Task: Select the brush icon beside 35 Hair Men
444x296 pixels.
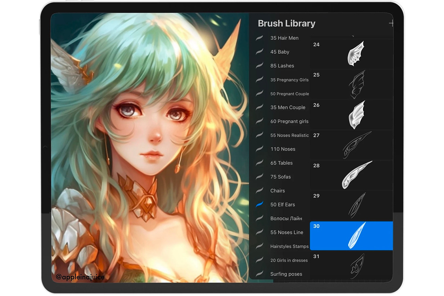Action: 259,38
